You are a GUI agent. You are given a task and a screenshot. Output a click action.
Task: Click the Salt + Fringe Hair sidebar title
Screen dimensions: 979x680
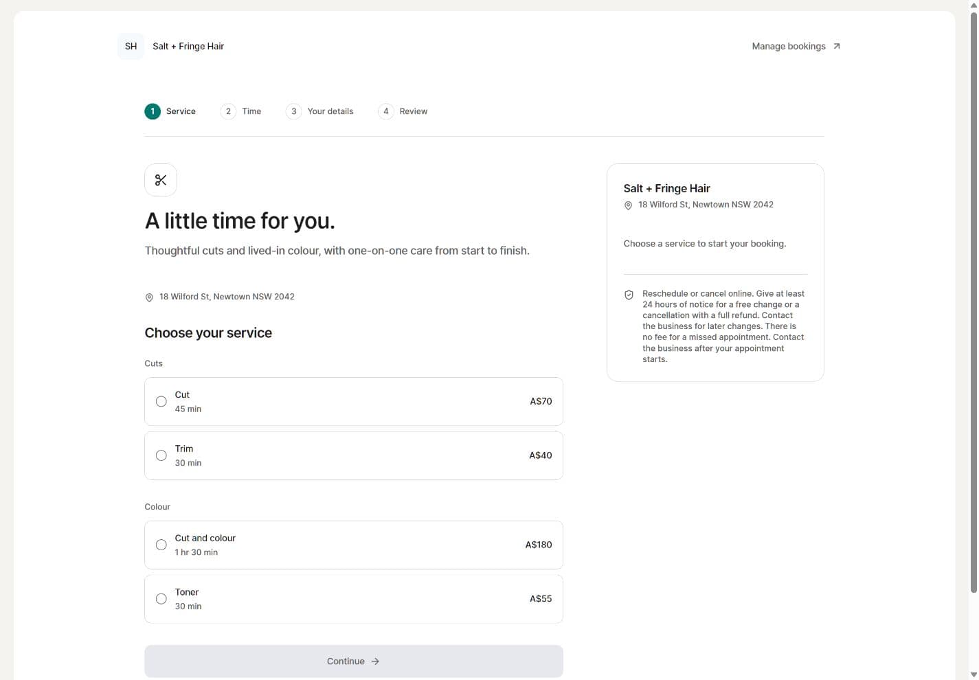click(x=667, y=188)
